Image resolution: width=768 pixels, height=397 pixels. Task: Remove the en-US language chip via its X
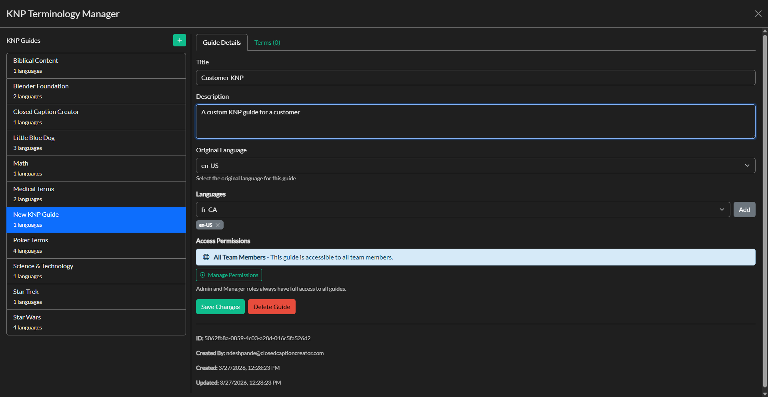click(x=217, y=225)
